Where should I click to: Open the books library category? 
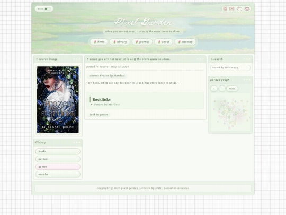(58, 151)
